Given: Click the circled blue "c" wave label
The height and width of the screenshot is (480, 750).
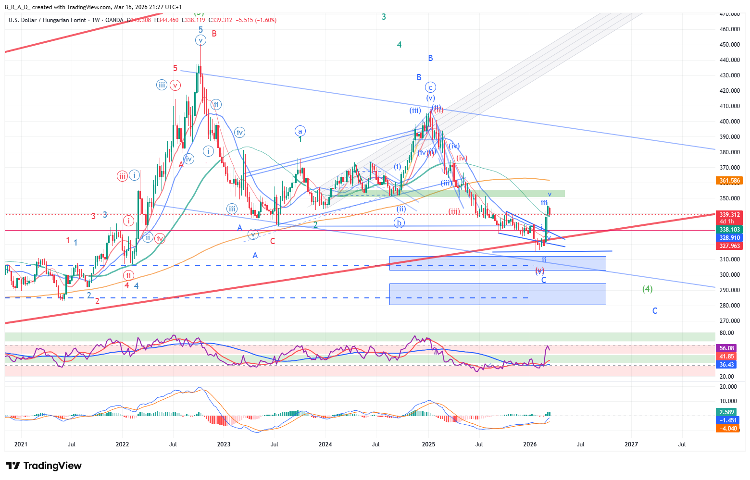Looking at the screenshot, I should pos(430,87).
